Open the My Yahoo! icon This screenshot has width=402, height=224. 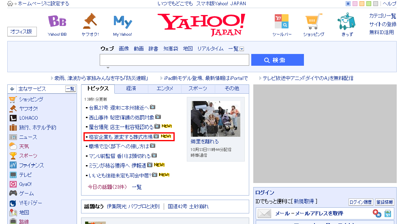(122, 22)
